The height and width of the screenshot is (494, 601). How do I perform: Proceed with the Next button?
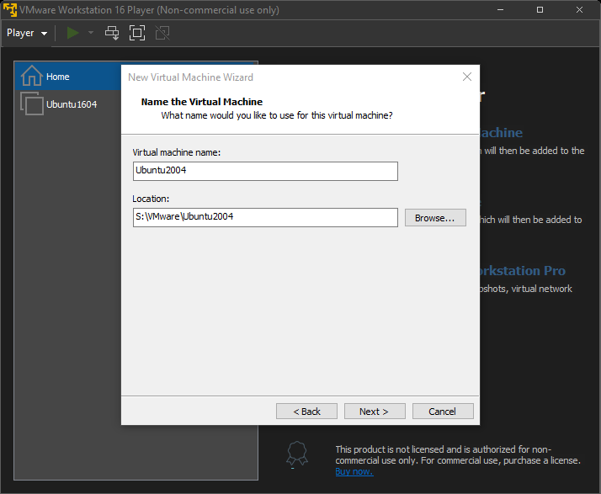375,412
